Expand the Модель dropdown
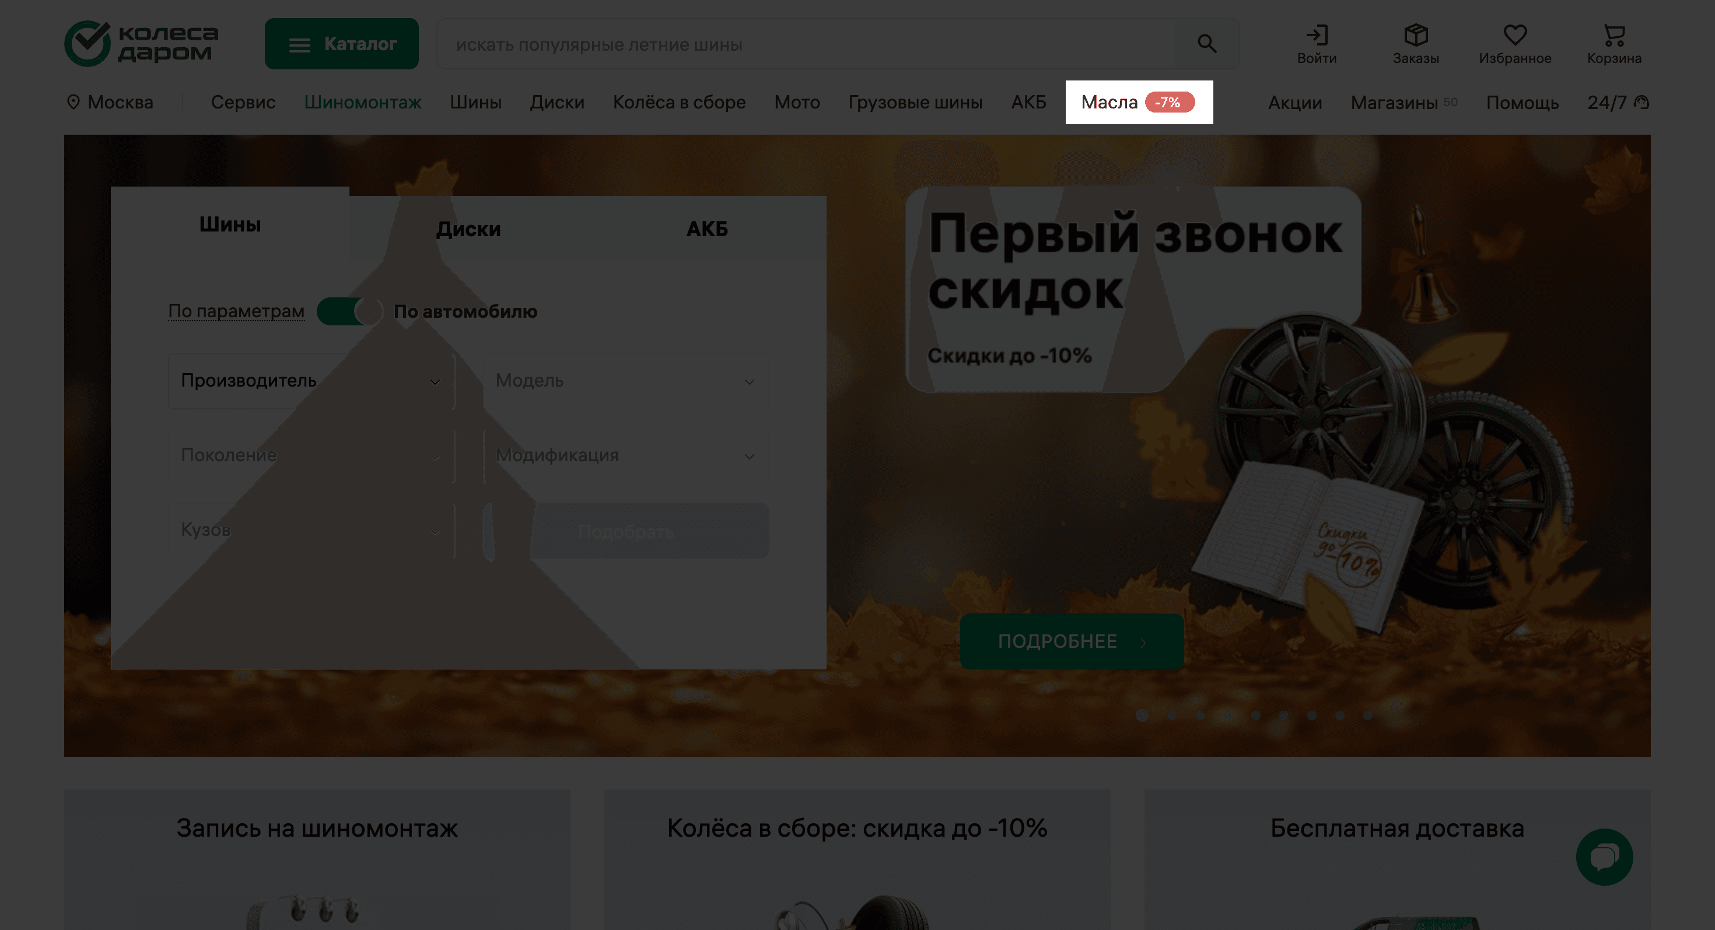 625,381
